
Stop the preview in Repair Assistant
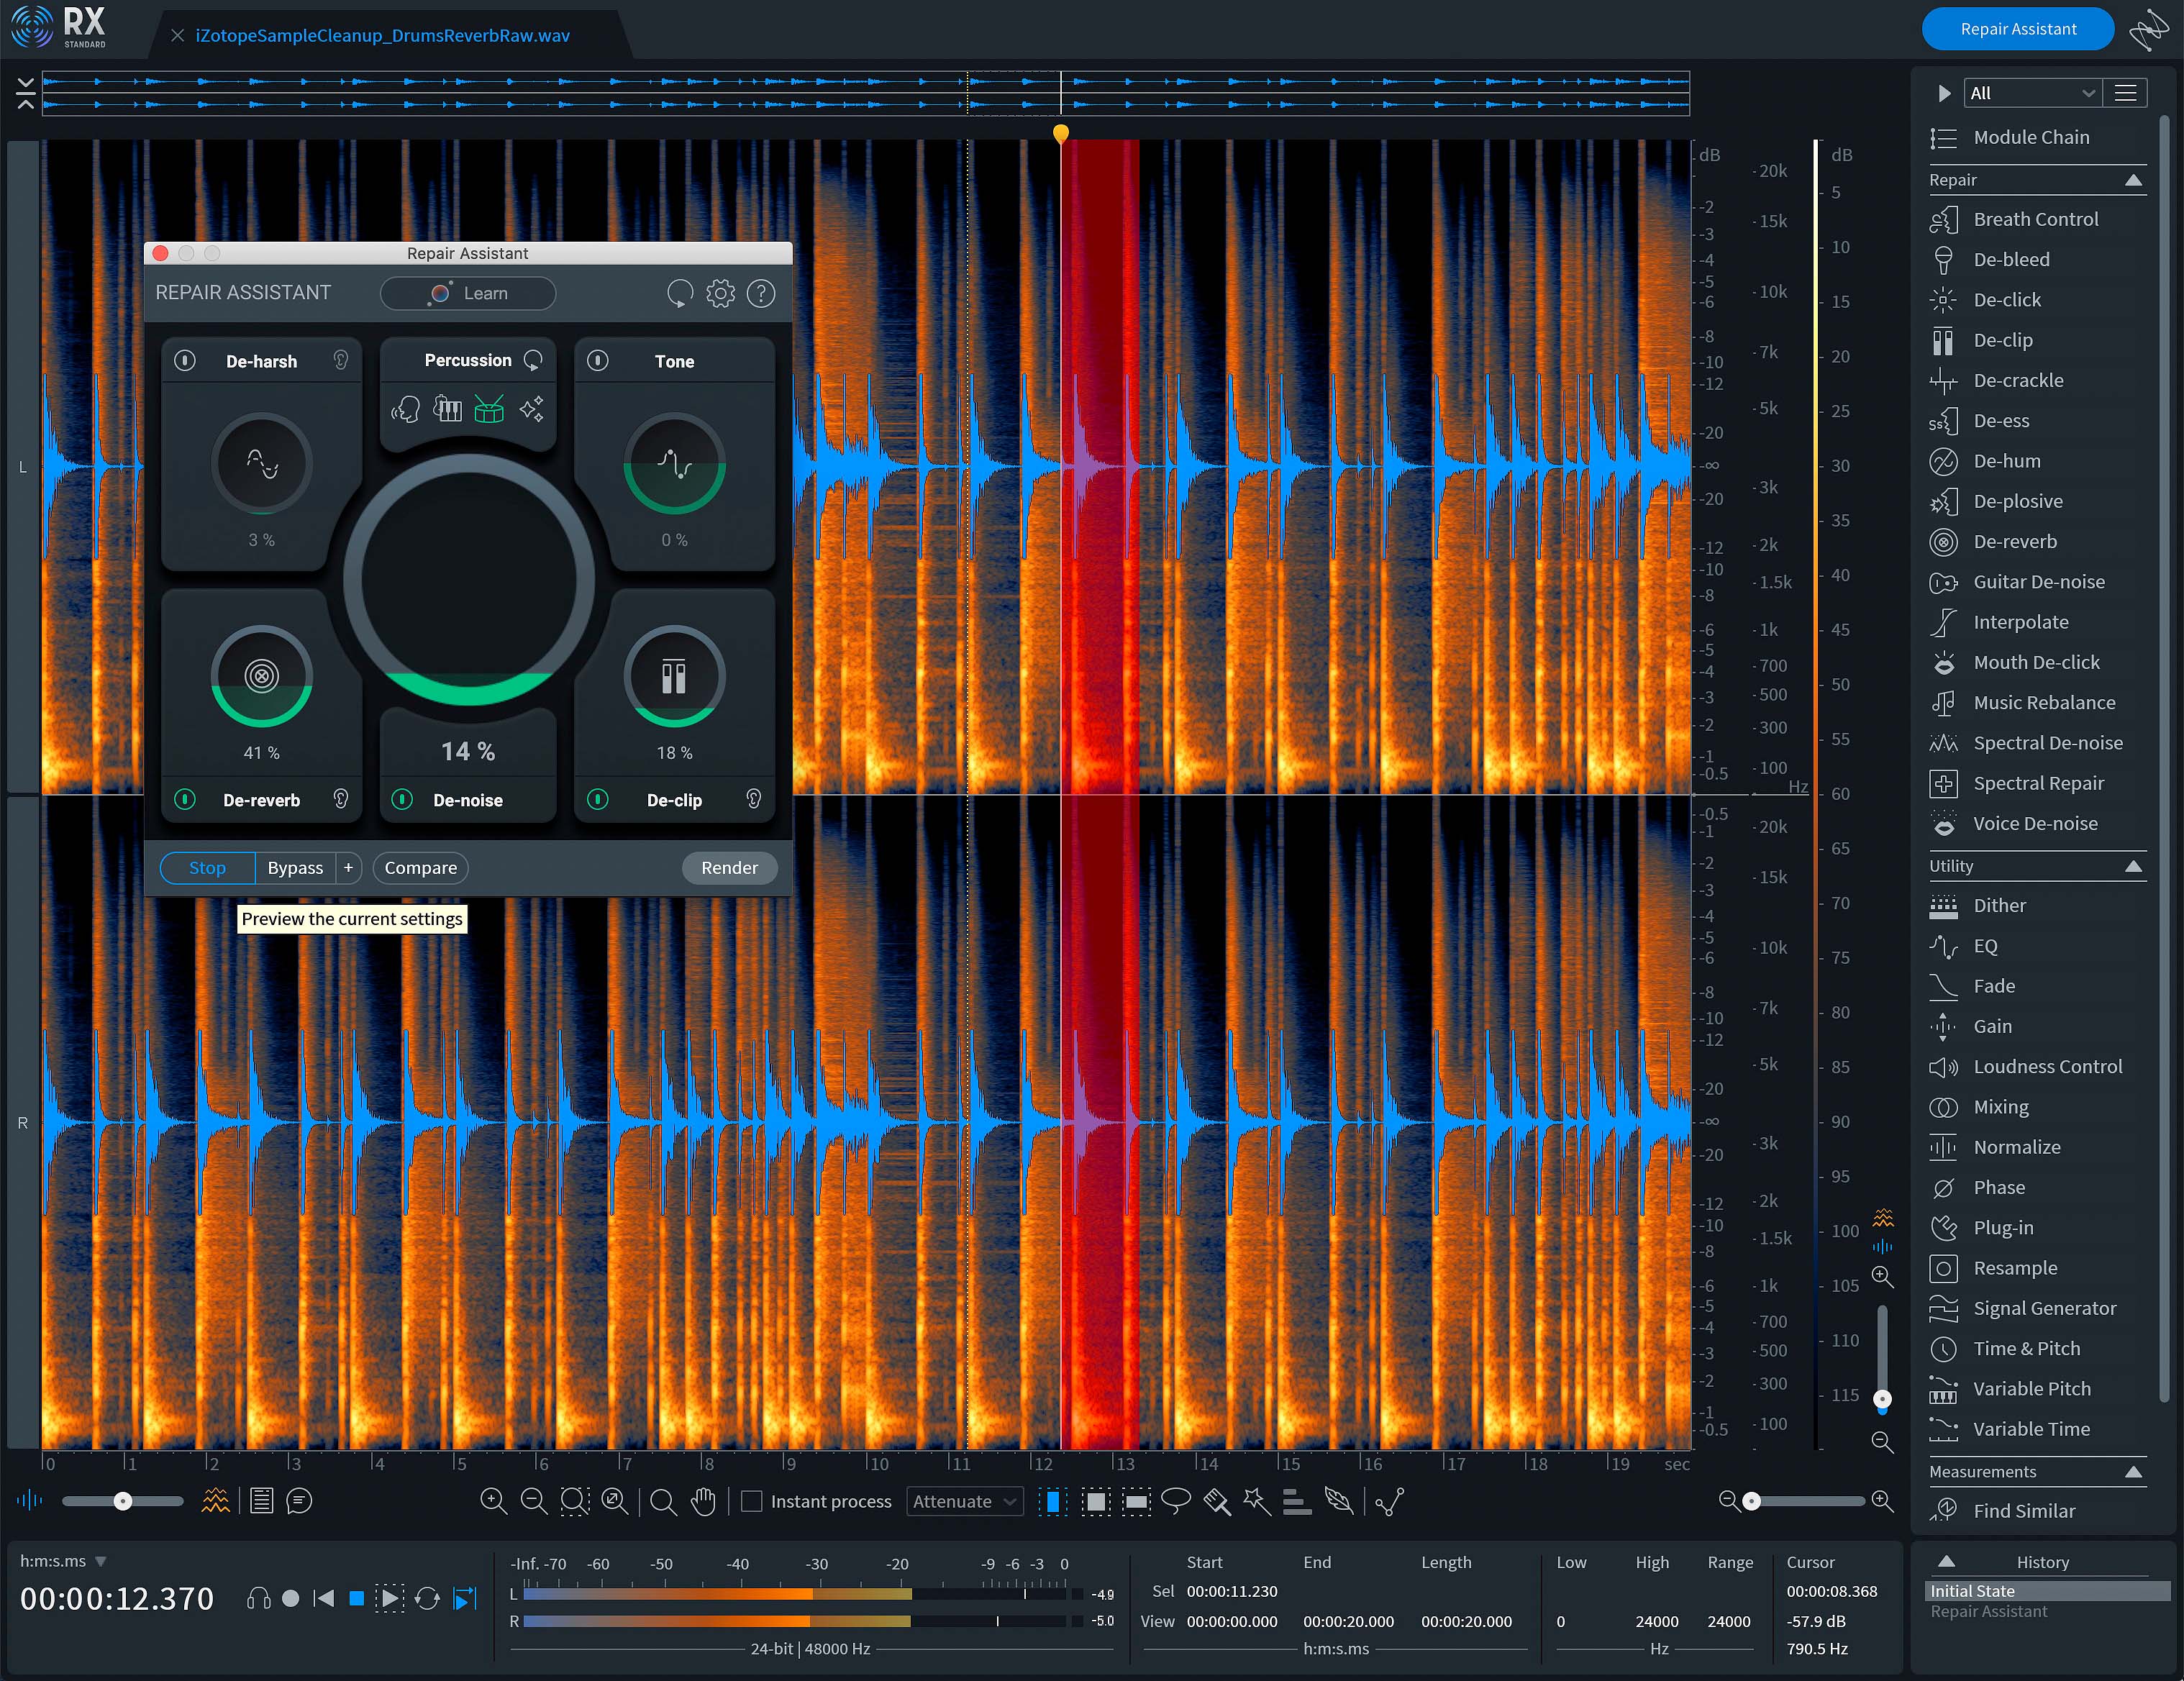[x=207, y=868]
